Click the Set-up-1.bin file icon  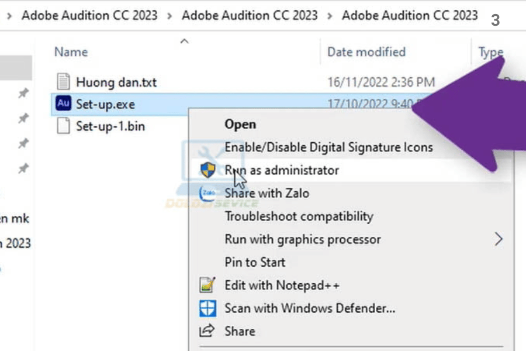point(64,126)
